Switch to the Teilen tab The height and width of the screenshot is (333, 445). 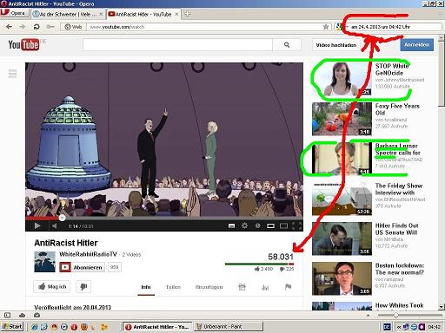click(x=173, y=287)
